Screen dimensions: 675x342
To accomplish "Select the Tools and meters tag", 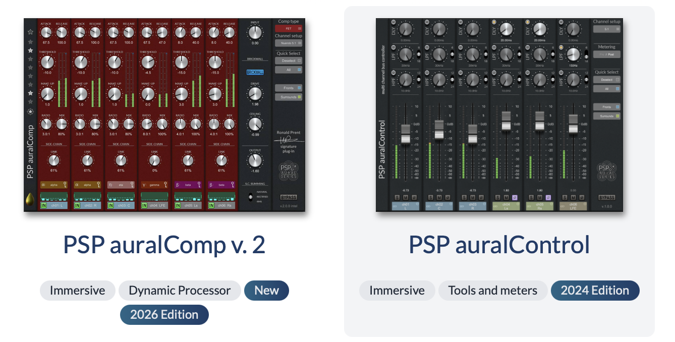I will pos(493,291).
